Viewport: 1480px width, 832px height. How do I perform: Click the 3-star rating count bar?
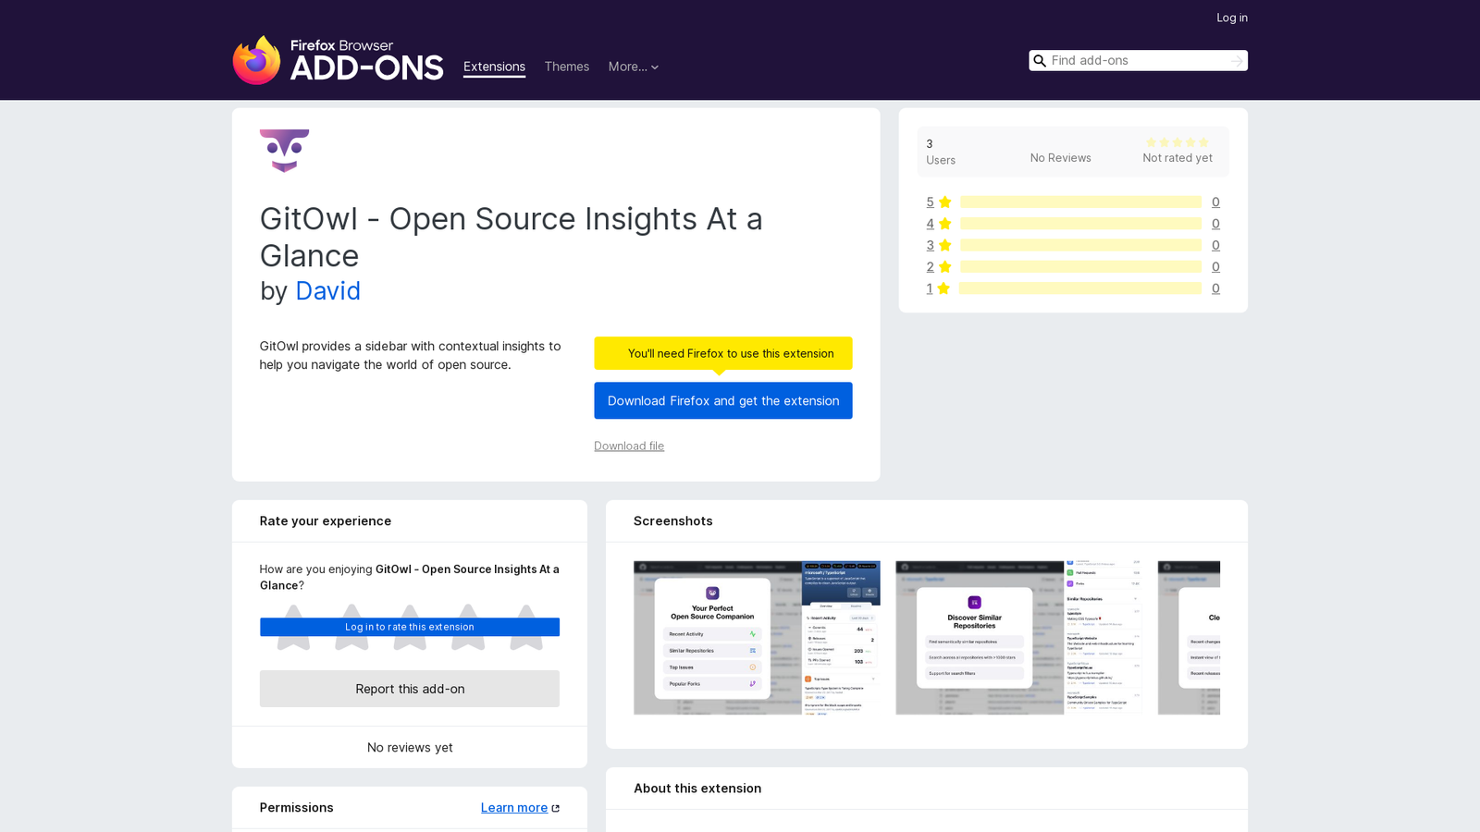pyautogui.click(x=1080, y=245)
